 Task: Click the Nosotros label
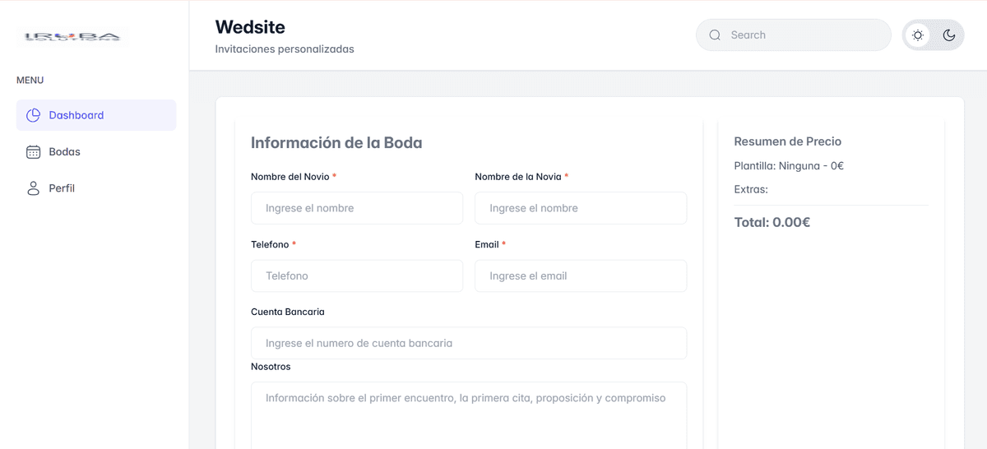[271, 367]
